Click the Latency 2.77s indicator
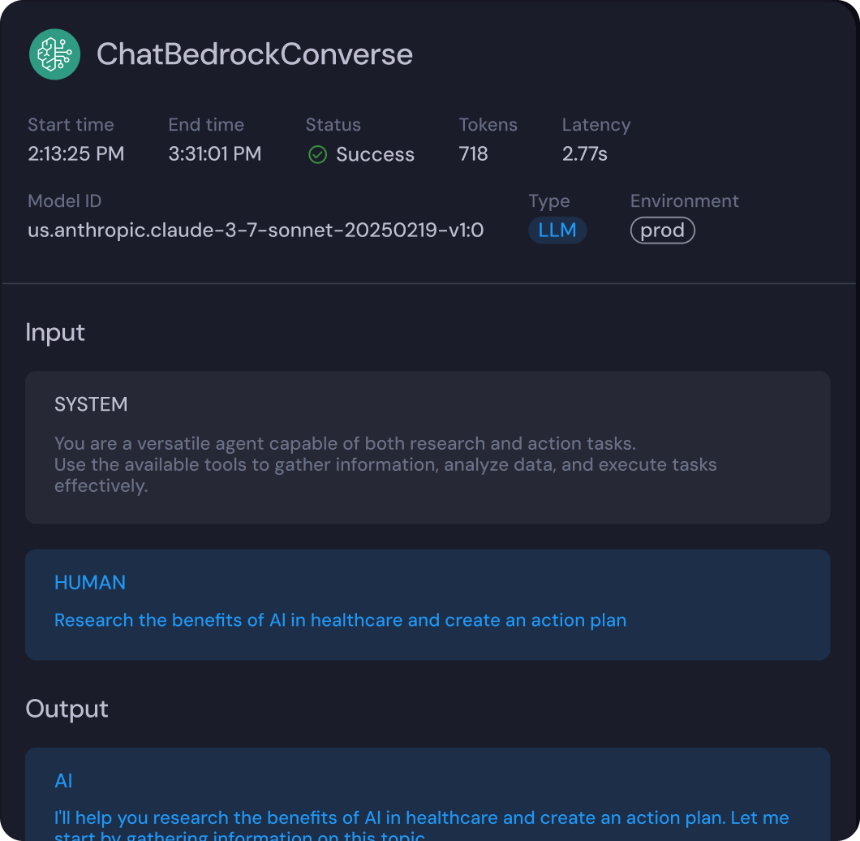860x841 pixels. (585, 153)
